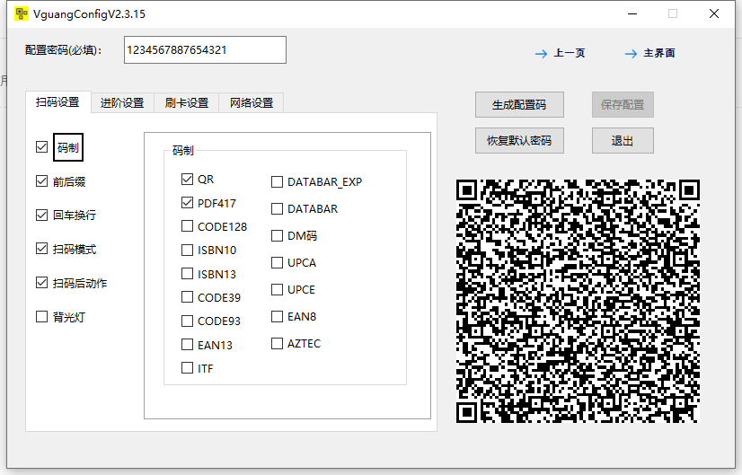Check the DATABAR checkbox
Viewport: 742px width, 475px height.
(x=277, y=208)
